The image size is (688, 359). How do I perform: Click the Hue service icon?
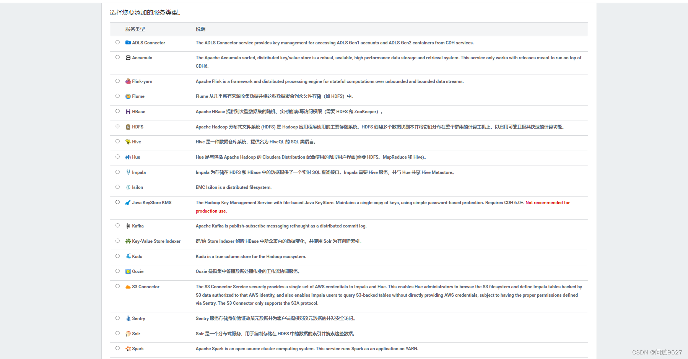click(x=128, y=157)
